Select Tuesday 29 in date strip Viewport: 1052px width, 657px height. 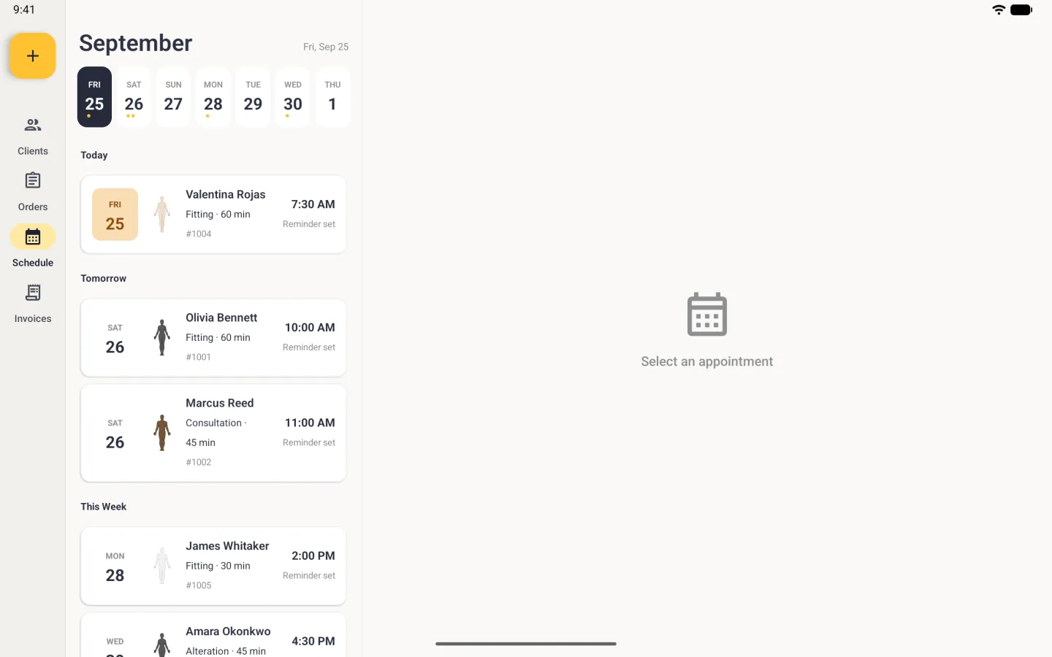(253, 97)
